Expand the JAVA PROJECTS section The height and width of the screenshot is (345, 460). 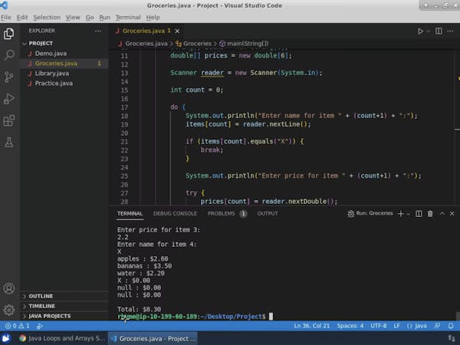coord(64,316)
